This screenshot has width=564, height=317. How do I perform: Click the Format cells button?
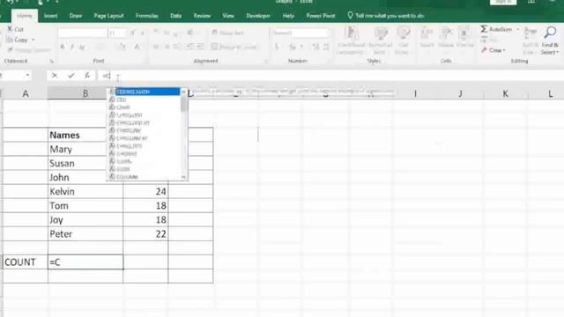coord(464,38)
